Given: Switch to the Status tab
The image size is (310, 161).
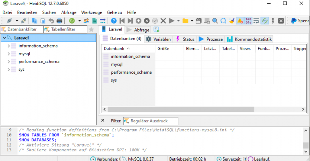Looking at the screenshot, I should (x=185, y=39).
